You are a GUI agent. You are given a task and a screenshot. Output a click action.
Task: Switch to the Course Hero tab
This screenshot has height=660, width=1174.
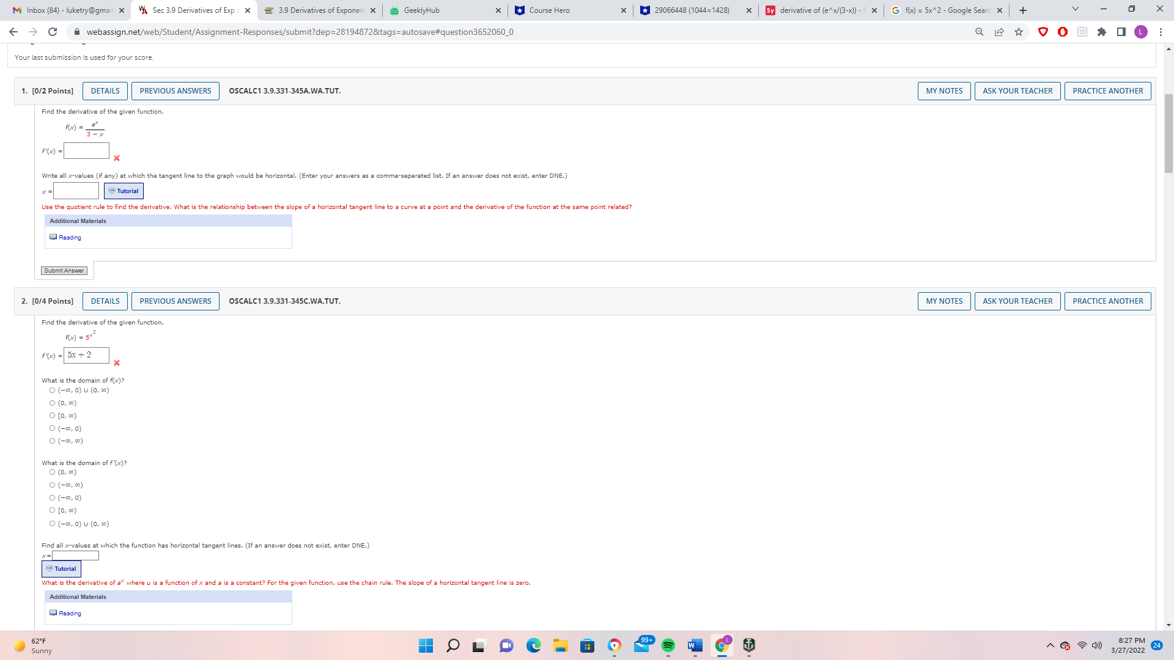point(549,10)
